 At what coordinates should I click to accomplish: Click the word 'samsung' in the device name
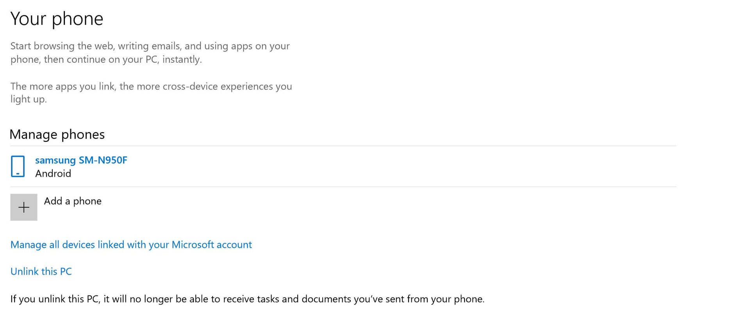(x=55, y=160)
